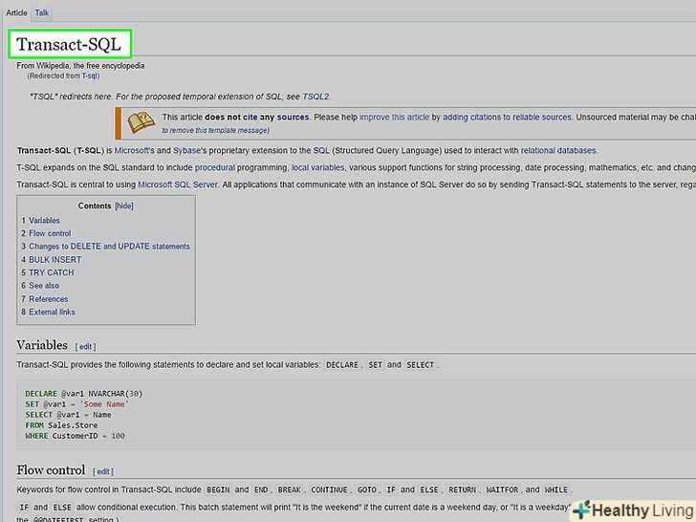Edit the Flow control section
The width and height of the screenshot is (696, 522).
coord(102,471)
